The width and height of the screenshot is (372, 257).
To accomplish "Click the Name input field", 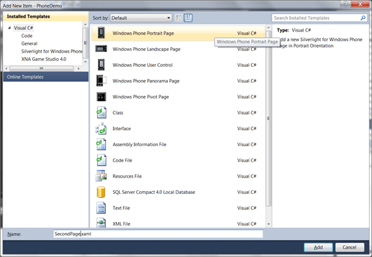I will (158, 234).
